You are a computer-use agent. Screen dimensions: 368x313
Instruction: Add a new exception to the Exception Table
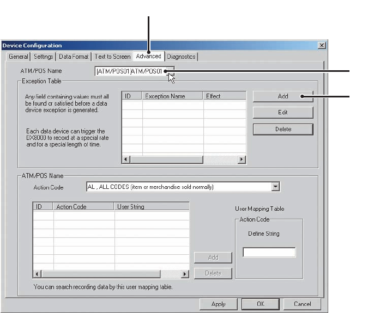pos(283,96)
